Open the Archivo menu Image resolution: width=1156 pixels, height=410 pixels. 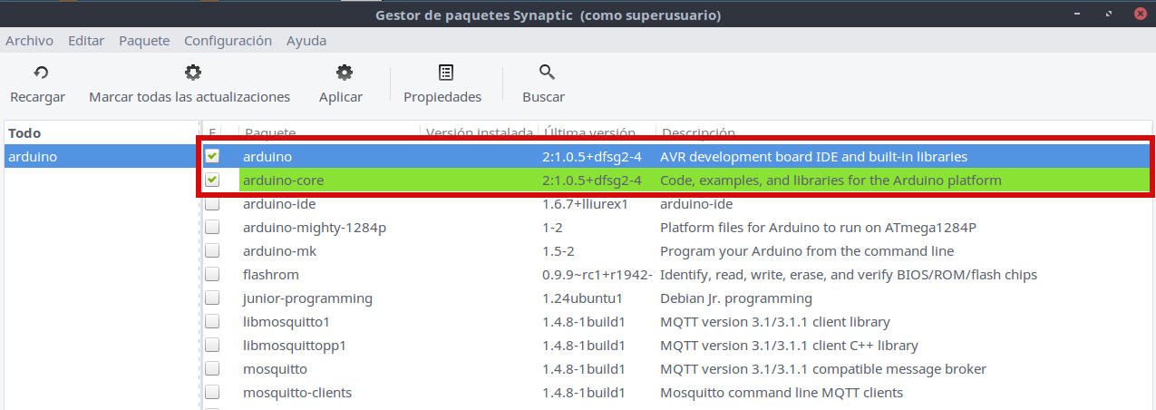[30, 41]
